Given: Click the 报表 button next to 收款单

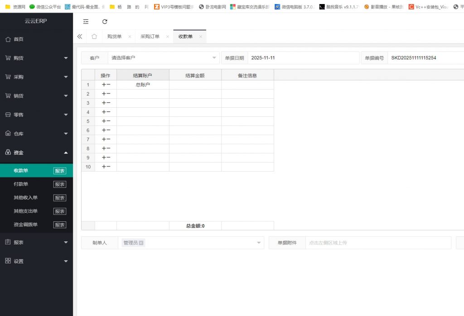Looking at the screenshot, I should pyautogui.click(x=59, y=170).
